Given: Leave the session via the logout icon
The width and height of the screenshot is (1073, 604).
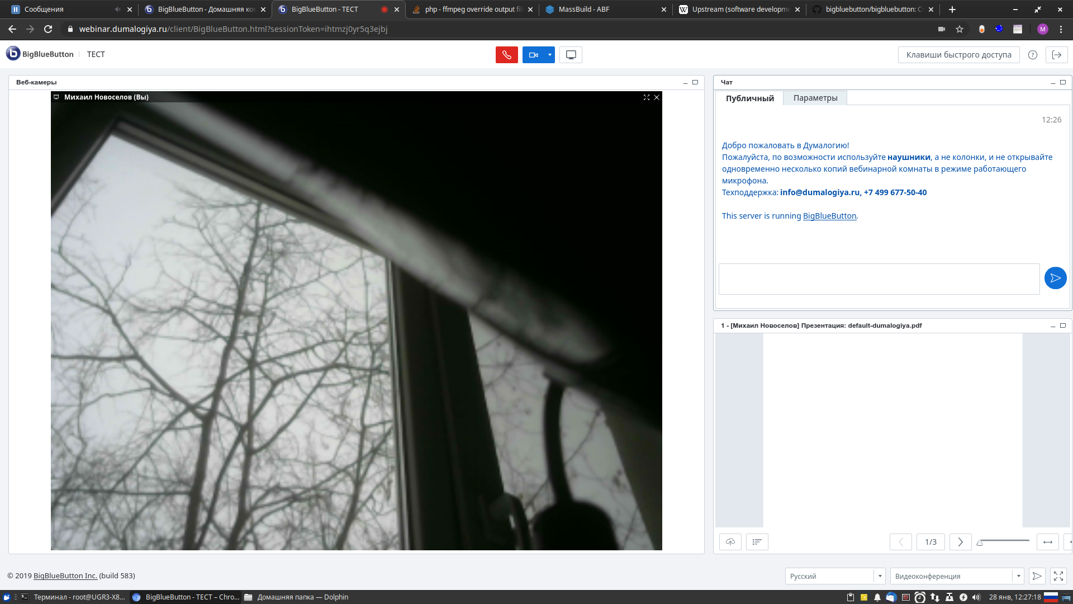Looking at the screenshot, I should point(1057,54).
